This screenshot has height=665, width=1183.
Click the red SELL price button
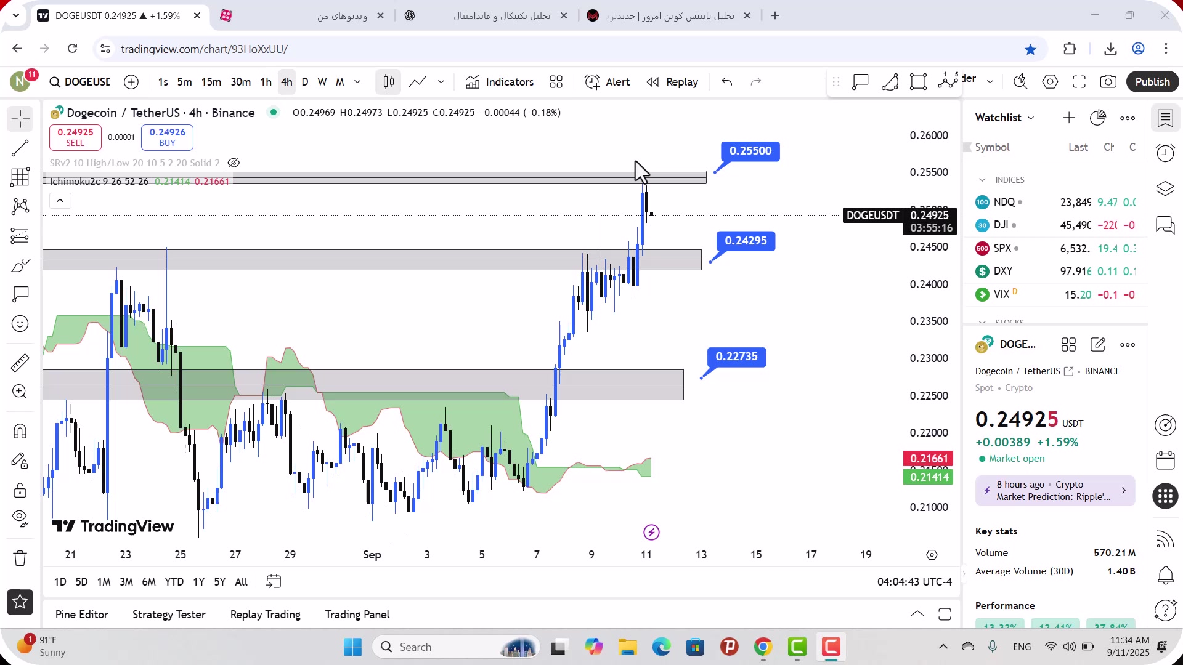coord(75,137)
